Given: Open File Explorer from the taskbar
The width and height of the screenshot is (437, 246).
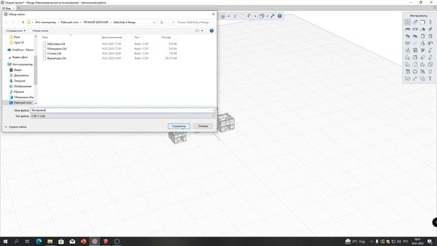Looking at the screenshot, I should [50, 241].
